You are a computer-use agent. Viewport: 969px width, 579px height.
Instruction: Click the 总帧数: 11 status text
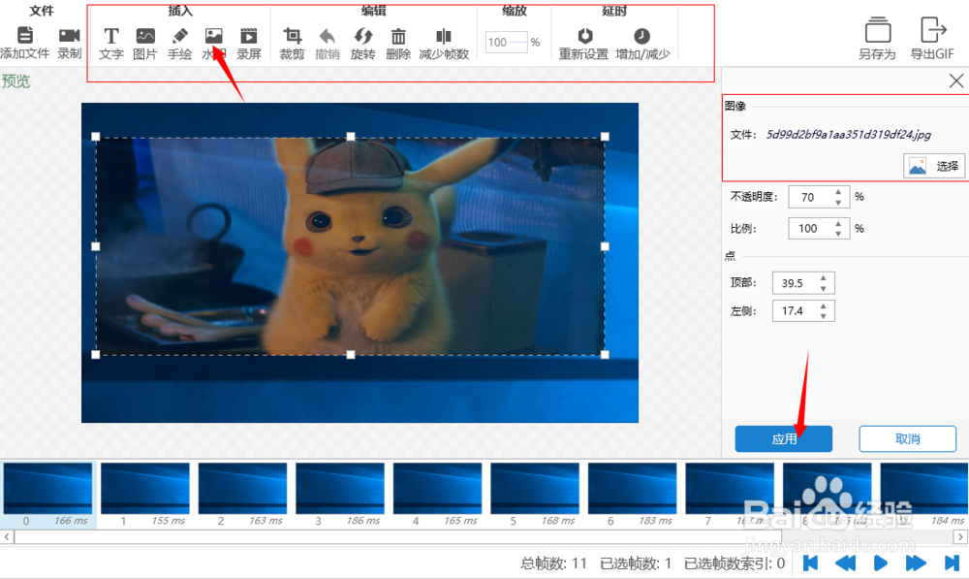click(553, 563)
